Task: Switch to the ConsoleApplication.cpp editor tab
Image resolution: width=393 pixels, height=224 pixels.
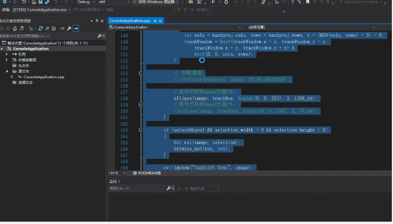Action: coord(130,21)
